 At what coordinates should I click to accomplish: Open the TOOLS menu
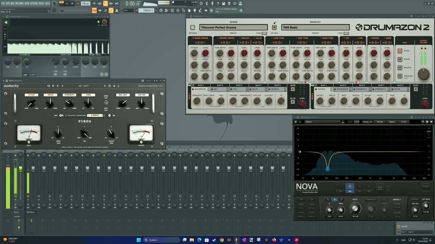coord(41,3)
